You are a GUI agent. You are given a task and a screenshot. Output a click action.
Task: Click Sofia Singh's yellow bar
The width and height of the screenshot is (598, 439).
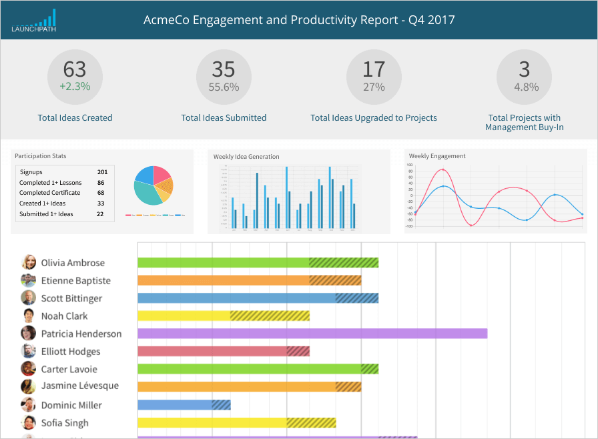pyautogui.click(x=237, y=422)
